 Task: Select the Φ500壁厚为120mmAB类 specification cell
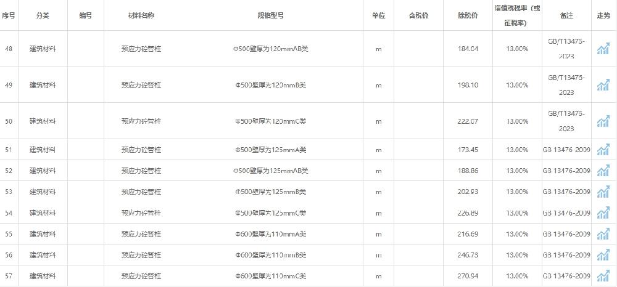click(270, 49)
